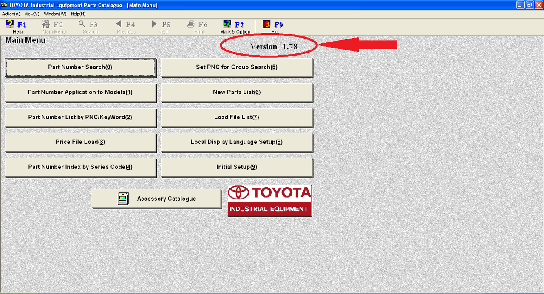Click the application icon in the title bar
Viewport: 544px width, 294px height.
point(4,5)
